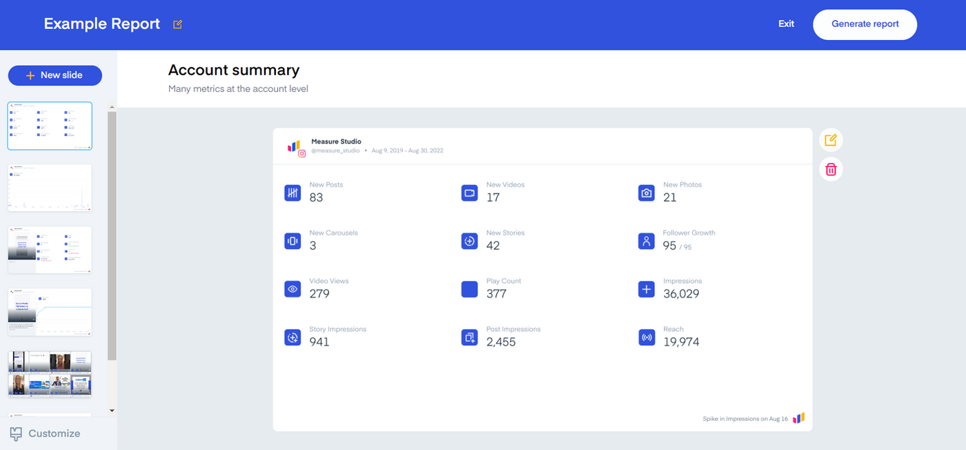Image resolution: width=966 pixels, height=450 pixels.
Task: Click the New Photos camera icon
Action: pos(647,193)
